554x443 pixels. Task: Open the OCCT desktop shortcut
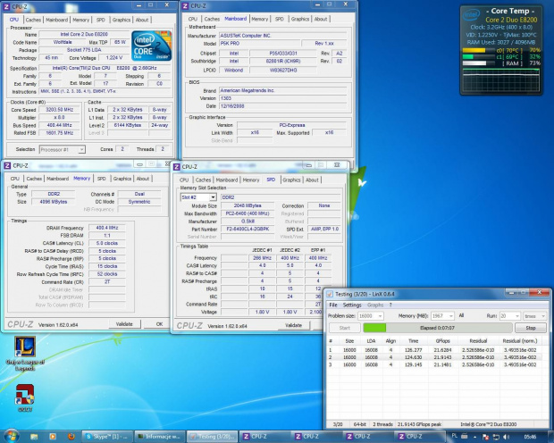pos(24,395)
